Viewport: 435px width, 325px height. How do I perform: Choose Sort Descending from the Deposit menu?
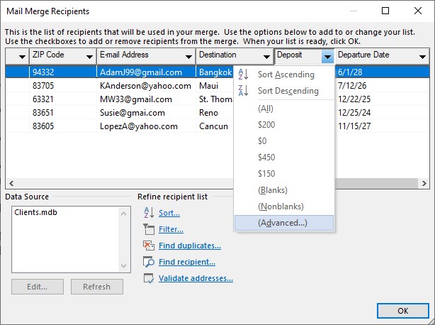pyautogui.click(x=284, y=91)
